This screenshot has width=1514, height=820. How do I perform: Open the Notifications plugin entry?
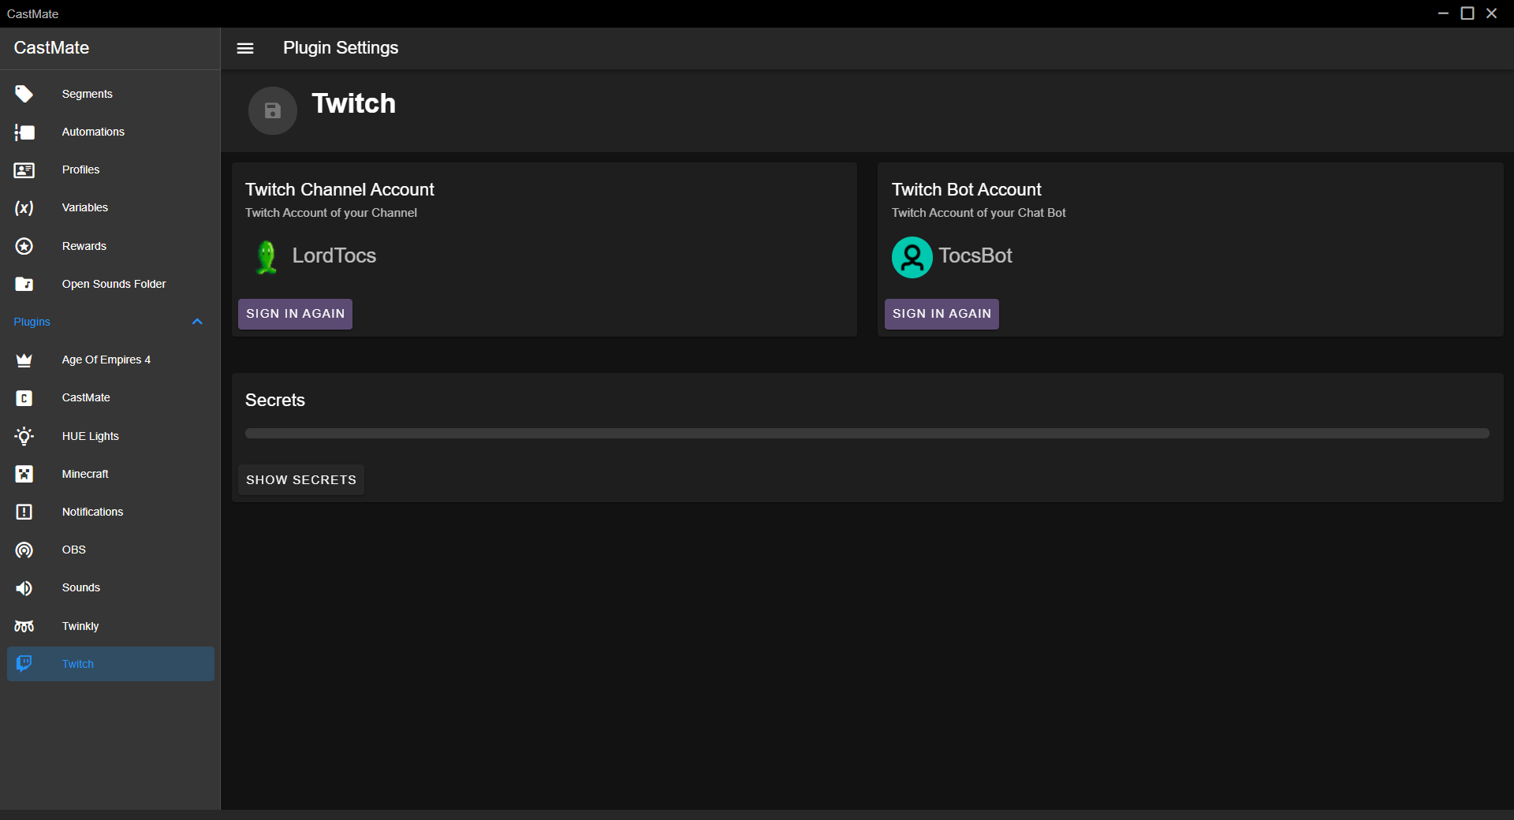[x=110, y=512]
